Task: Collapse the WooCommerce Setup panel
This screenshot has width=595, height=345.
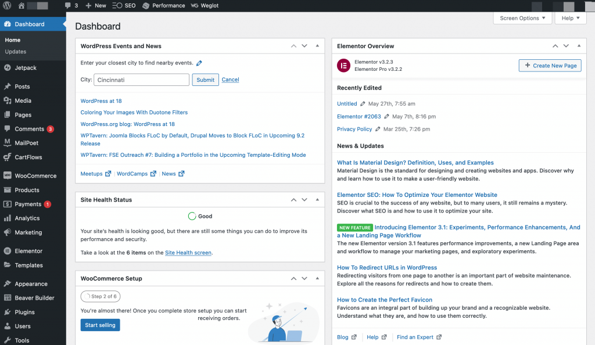Action: pyautogui.click(x=317, y=278)
